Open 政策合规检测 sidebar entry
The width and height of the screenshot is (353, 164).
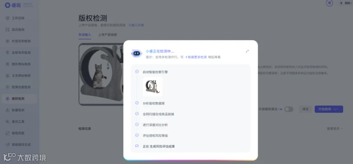(19, 87)
